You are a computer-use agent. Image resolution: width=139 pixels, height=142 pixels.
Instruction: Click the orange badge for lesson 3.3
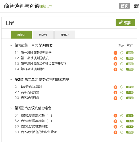[x=115, y=127]
